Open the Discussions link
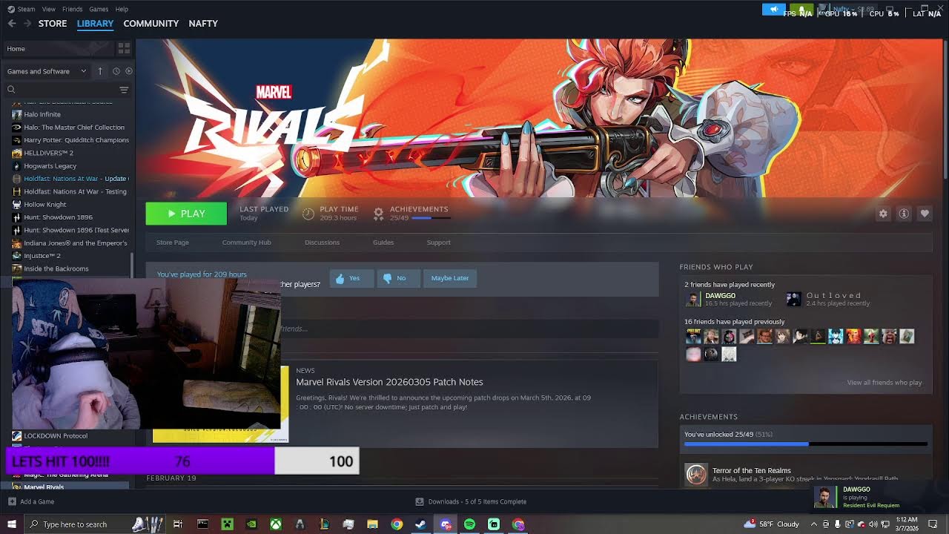Screen dimensions: 949x534 tap(322, 243)
